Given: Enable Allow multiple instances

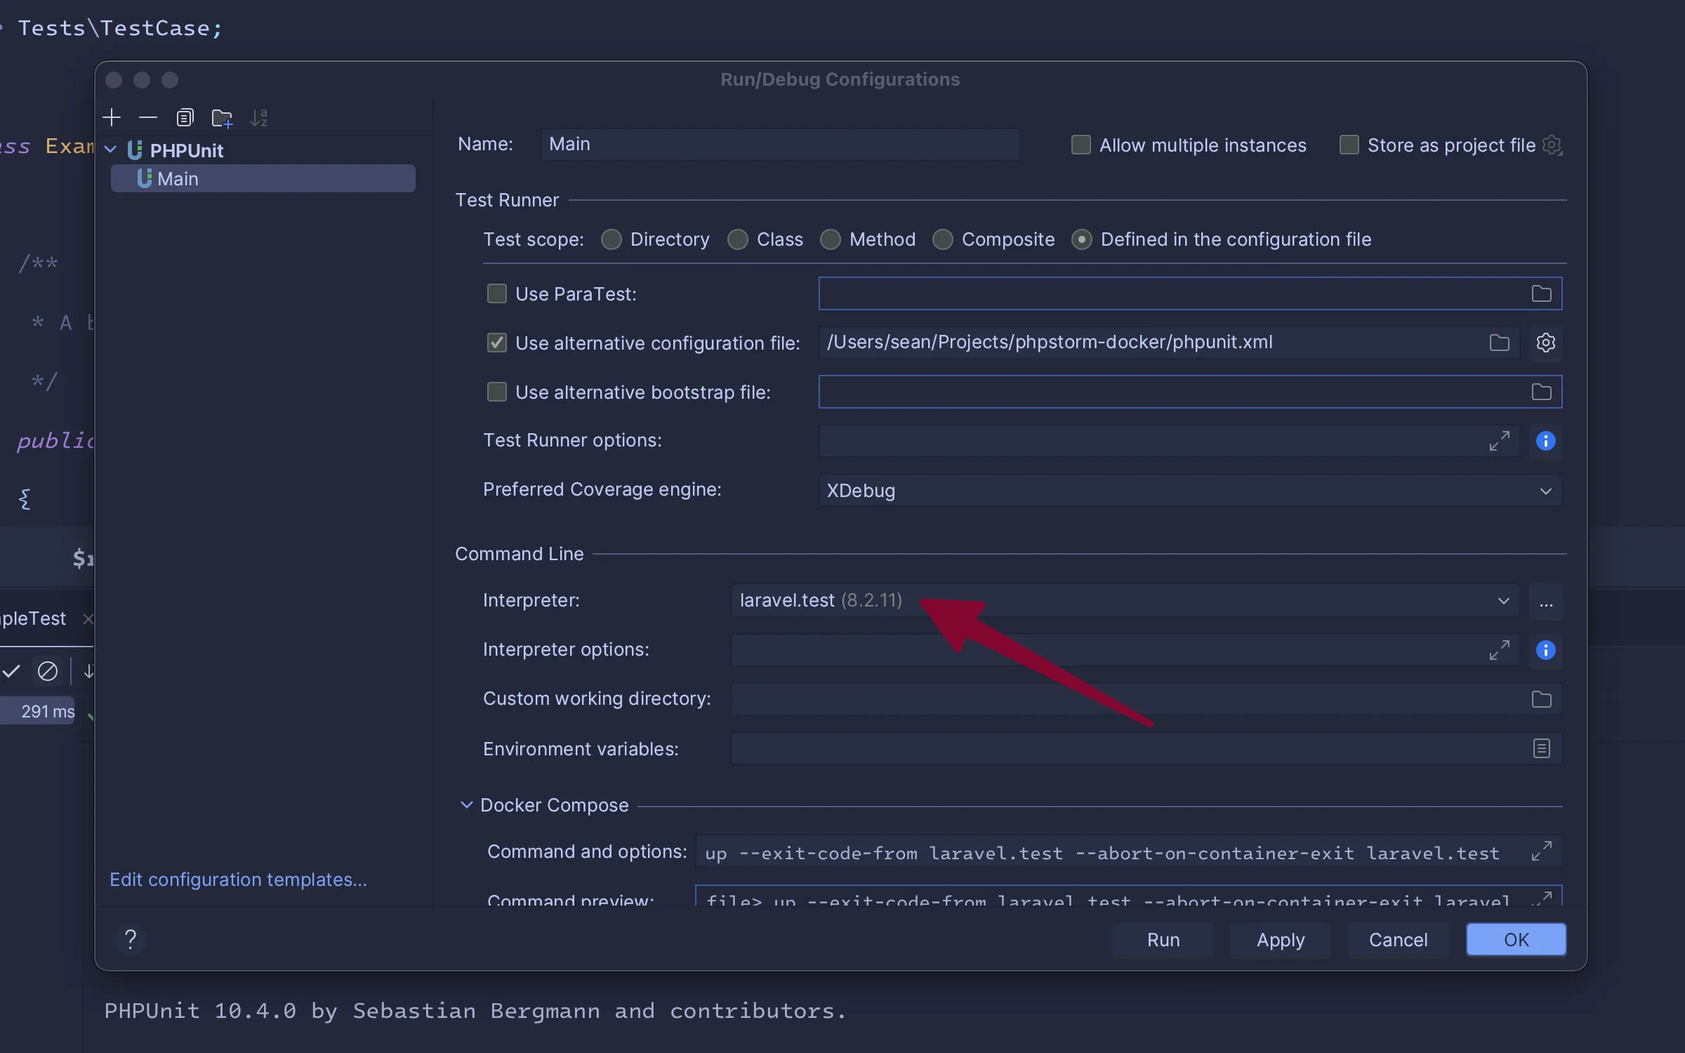Looking at the screenshot, I should [x=1081, y=145].
